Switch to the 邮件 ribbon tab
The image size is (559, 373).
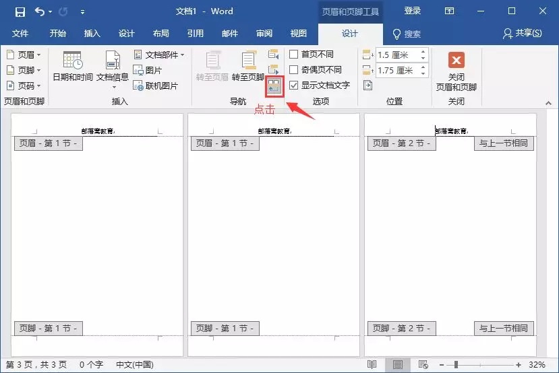click(x=229, y=34)
